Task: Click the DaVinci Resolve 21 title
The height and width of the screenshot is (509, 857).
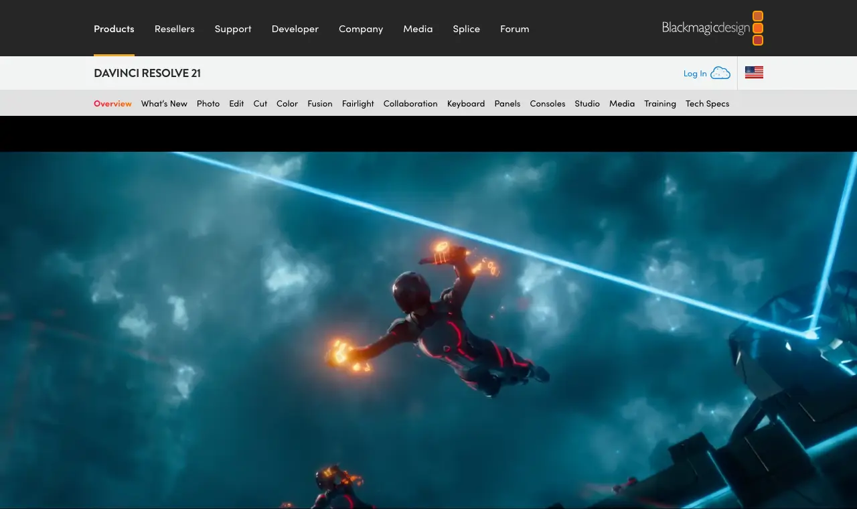Action: (147, 73)
